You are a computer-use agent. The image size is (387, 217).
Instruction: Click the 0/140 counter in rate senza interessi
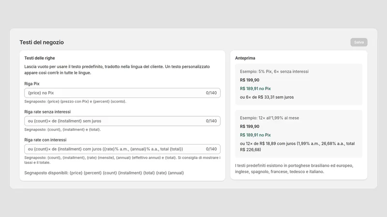211,121
